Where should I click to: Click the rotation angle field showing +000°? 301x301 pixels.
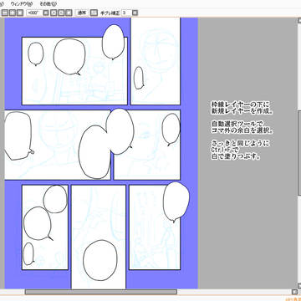pyautogui.click(x=34, y=13)
